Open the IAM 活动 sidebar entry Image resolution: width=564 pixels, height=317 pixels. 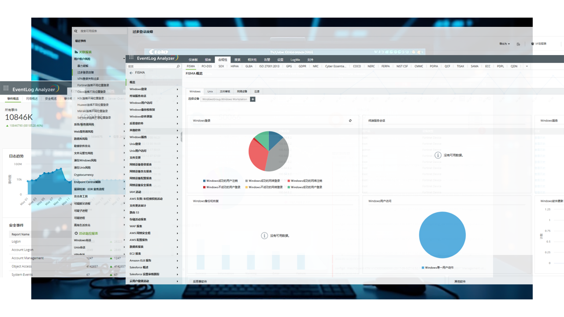[x=135, y=192]
